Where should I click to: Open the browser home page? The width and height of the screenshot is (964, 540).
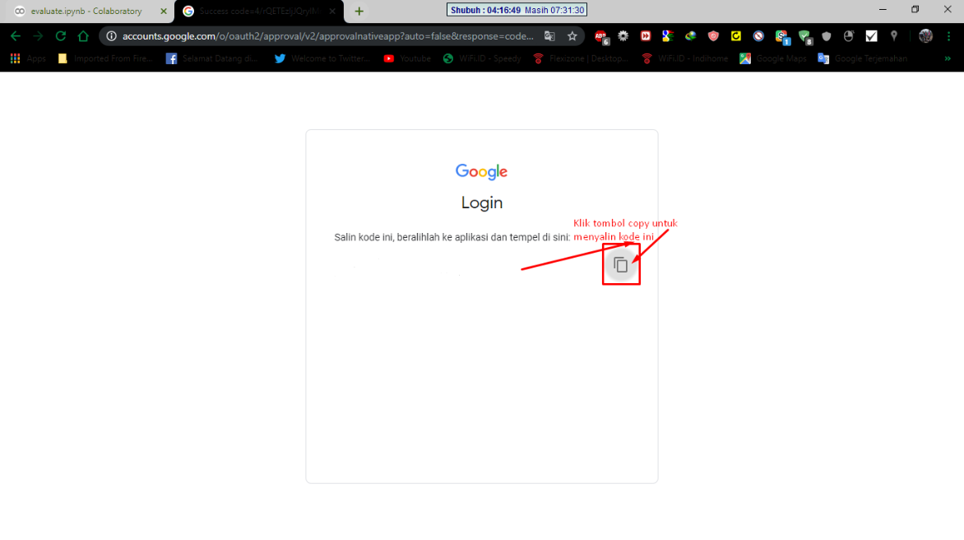pyautogui.click(x=83, y=36)
